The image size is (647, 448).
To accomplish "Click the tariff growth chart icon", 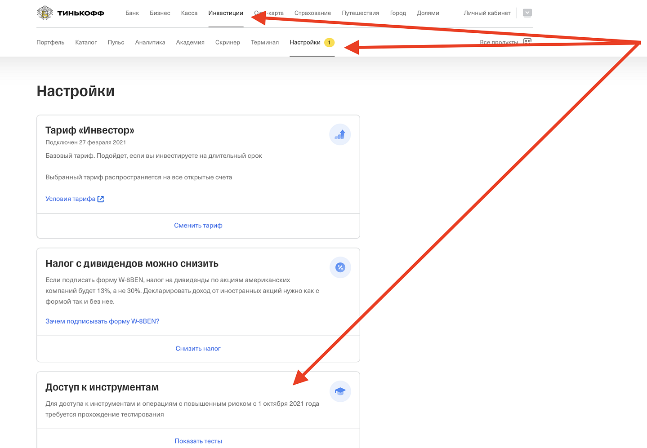I will [340, 134].
